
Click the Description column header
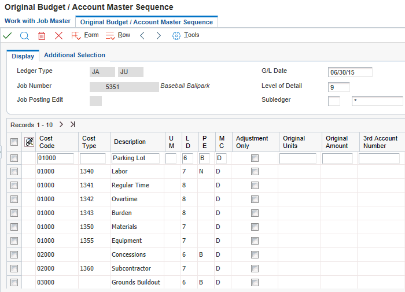tap(138, 142)
